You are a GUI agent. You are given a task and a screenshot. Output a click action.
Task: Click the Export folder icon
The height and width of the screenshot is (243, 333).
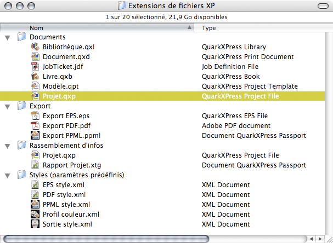click(21, 106)
